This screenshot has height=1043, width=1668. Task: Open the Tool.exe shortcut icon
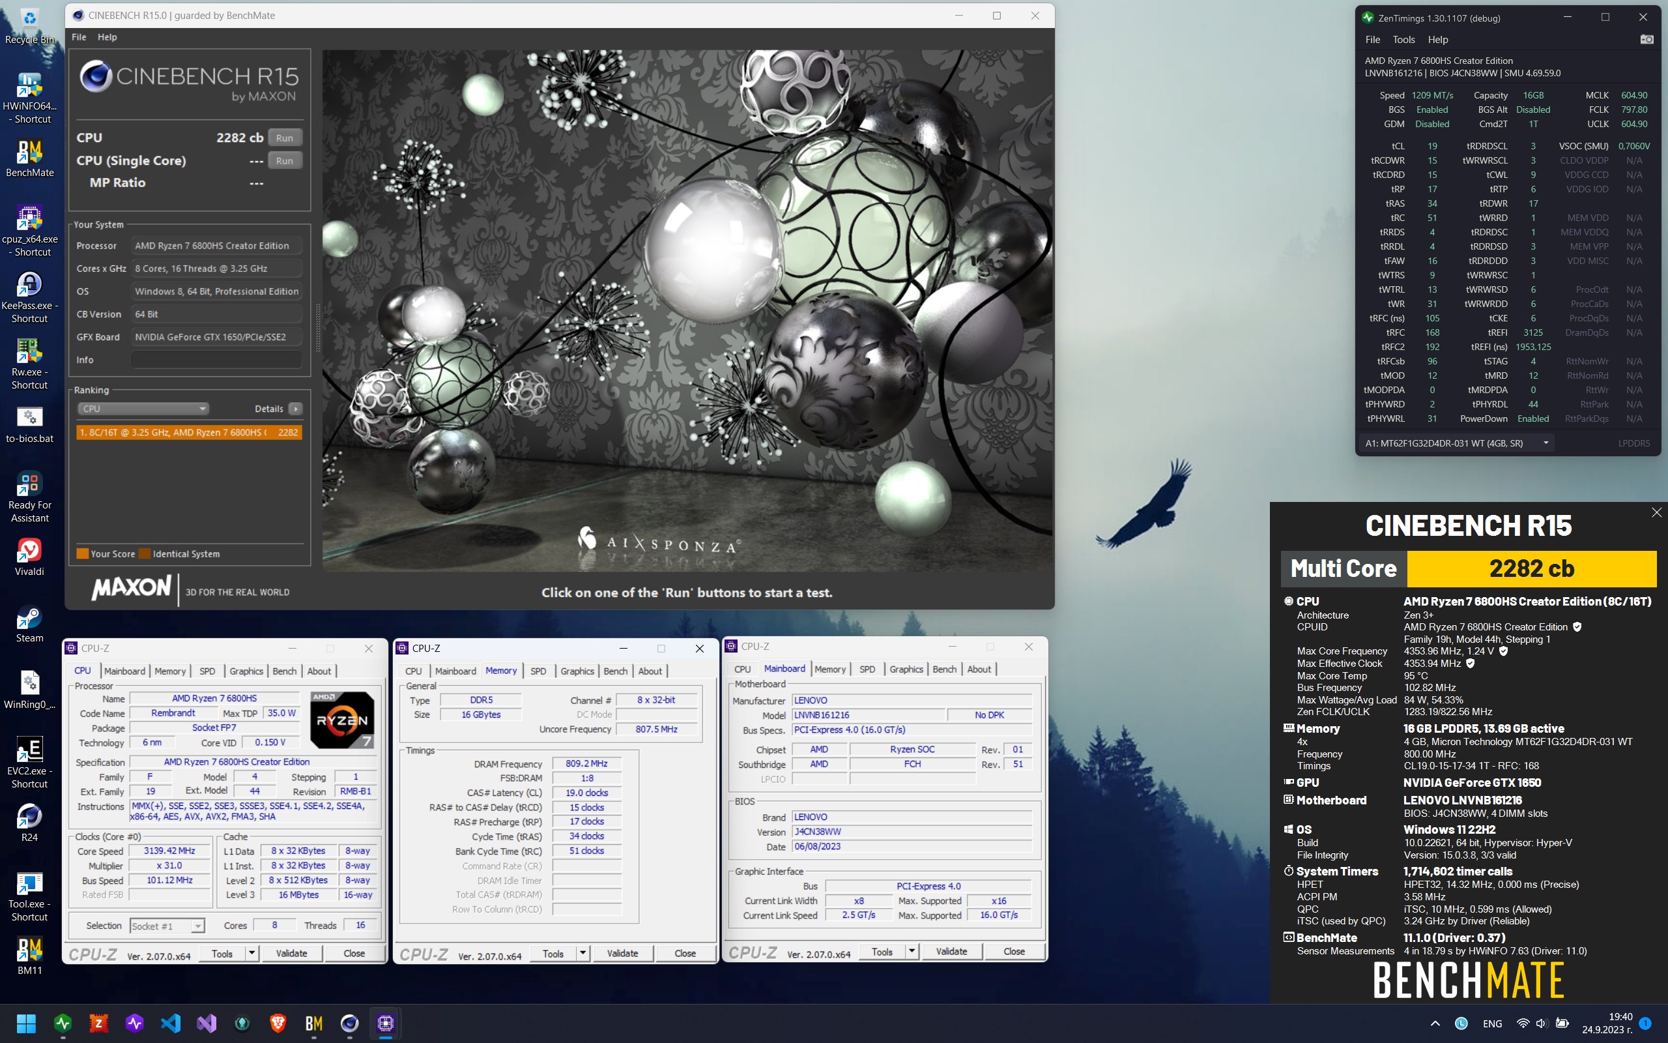tap(29, 896)
